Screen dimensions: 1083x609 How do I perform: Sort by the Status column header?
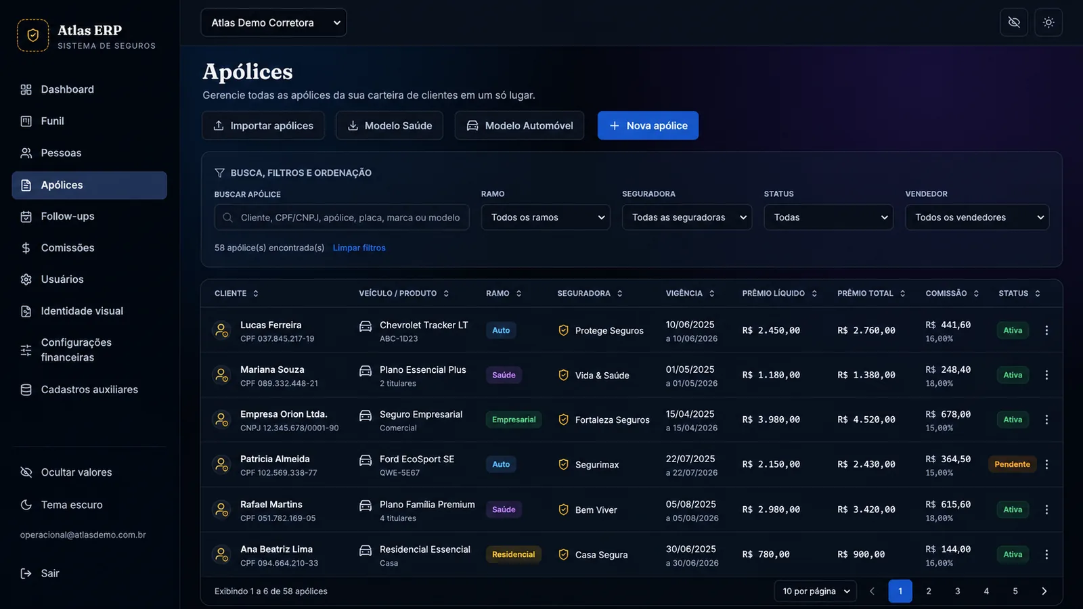[x=1019, y=293]
